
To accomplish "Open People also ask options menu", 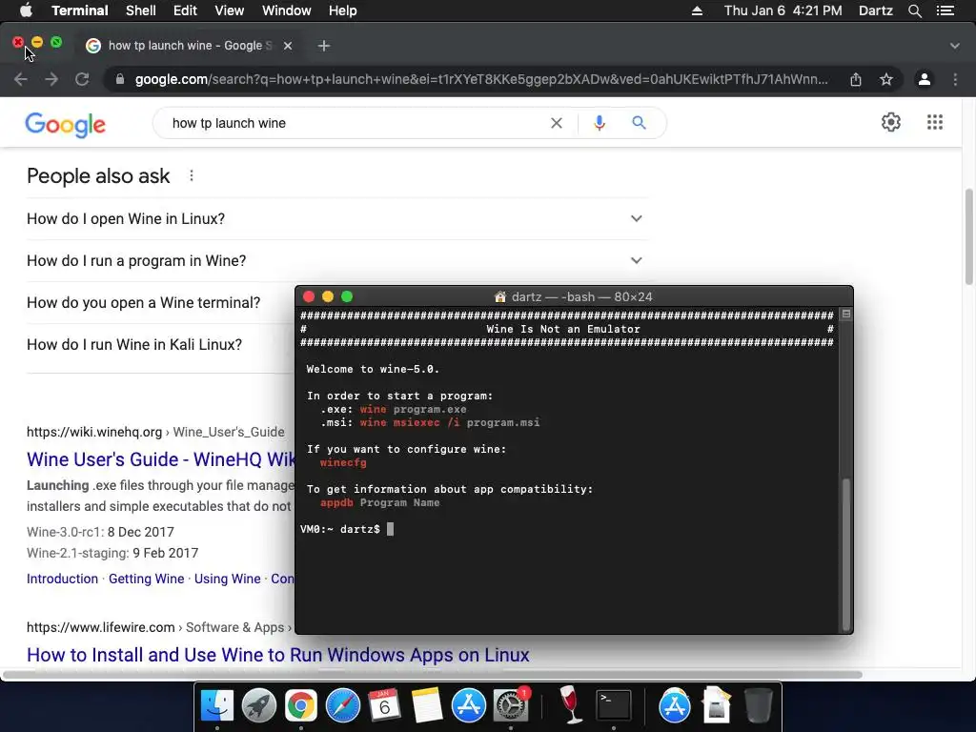I will (192, 176).
